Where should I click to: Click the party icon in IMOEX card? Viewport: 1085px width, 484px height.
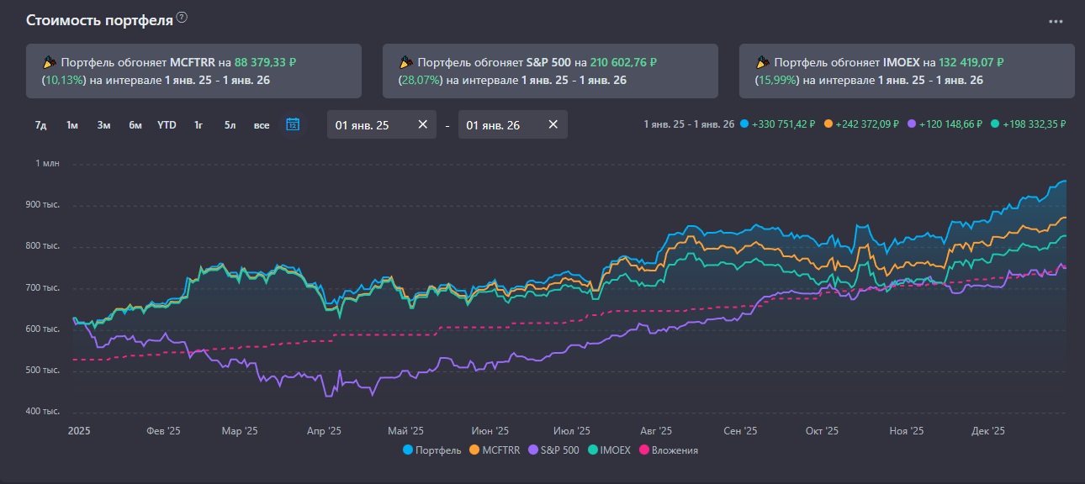tap(762, 62)
